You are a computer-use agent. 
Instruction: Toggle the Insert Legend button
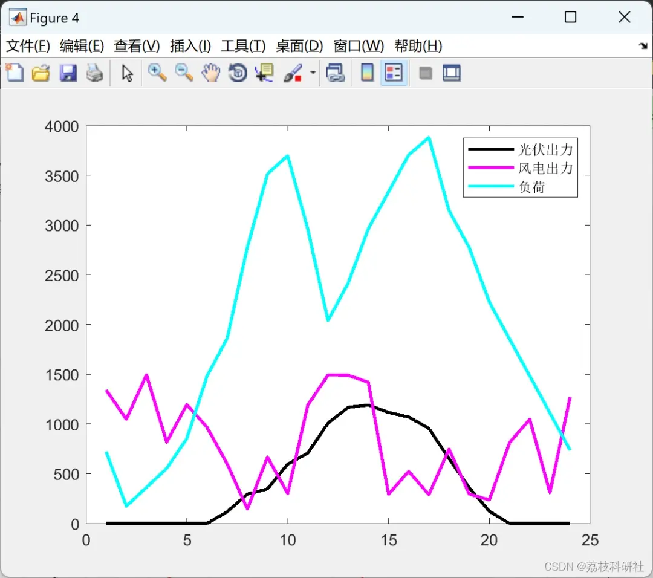click(x=394, y=73)
